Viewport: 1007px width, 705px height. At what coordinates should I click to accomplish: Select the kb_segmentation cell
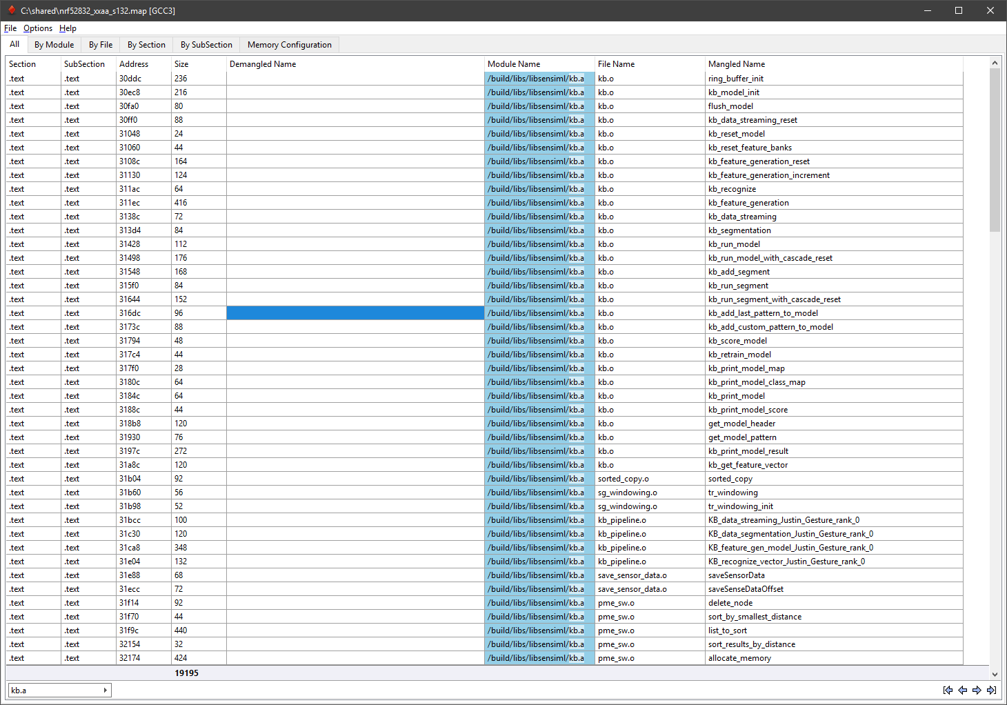[834, 230]
